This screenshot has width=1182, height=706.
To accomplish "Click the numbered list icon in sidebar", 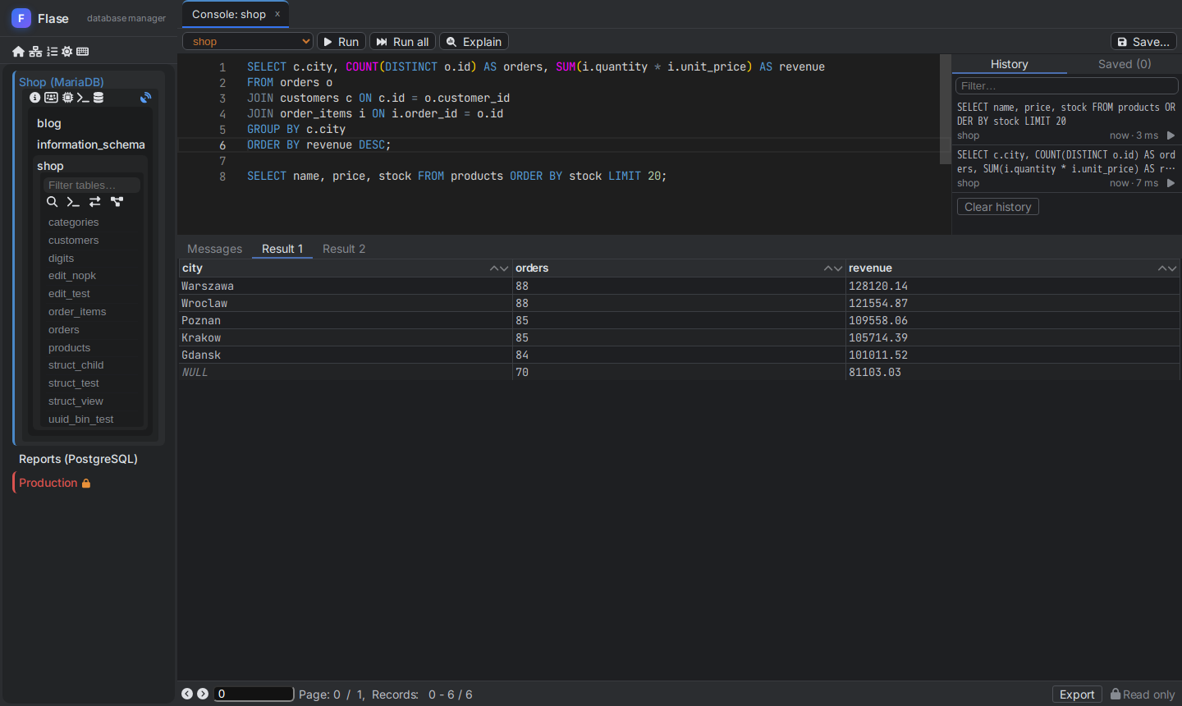I will (52, 52).
